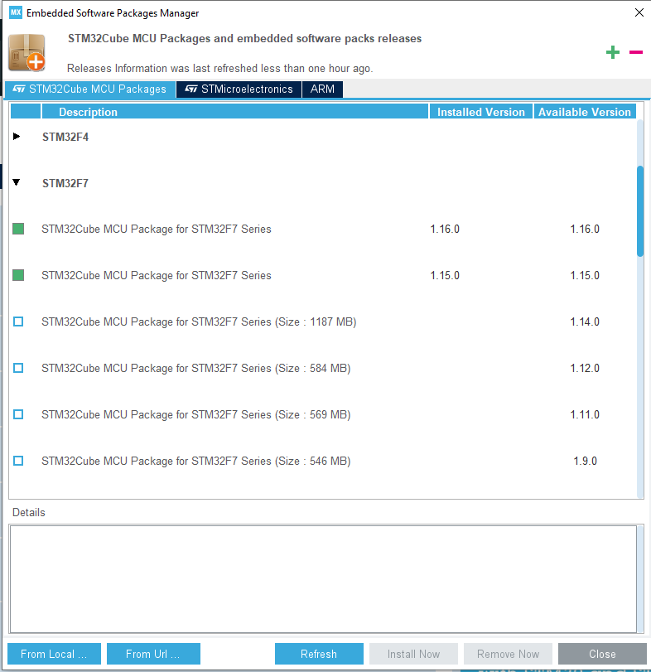Click the Close button at bottom
The width and height of the screenshot is (651, 672).
(602, 654)
